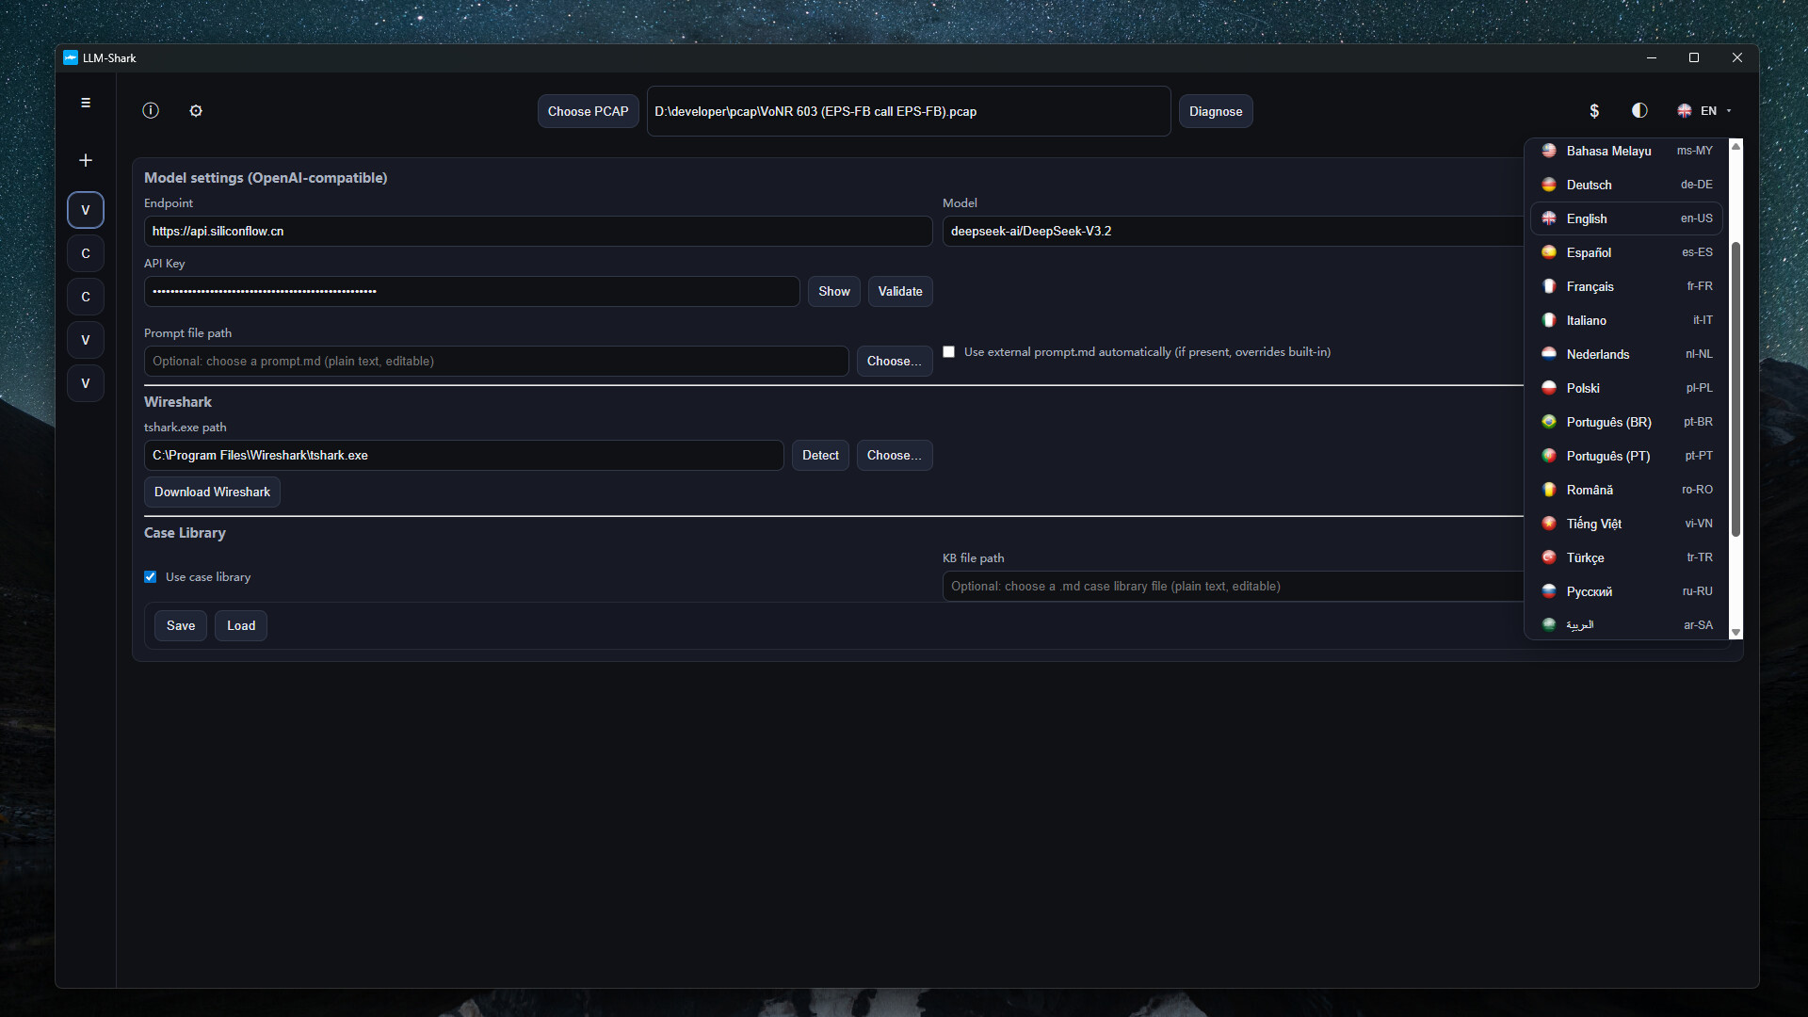Click the Endpoint URL input field
The height and width of the screenshot is (1017, 1808).
coord(538,232)
